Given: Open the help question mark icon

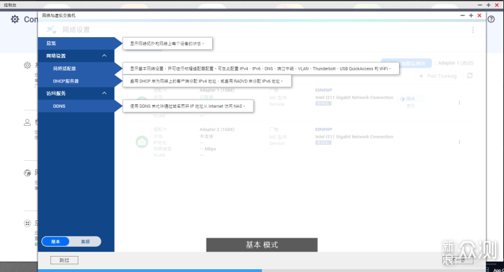Looking at the screenshot, I should click(491, 20).
